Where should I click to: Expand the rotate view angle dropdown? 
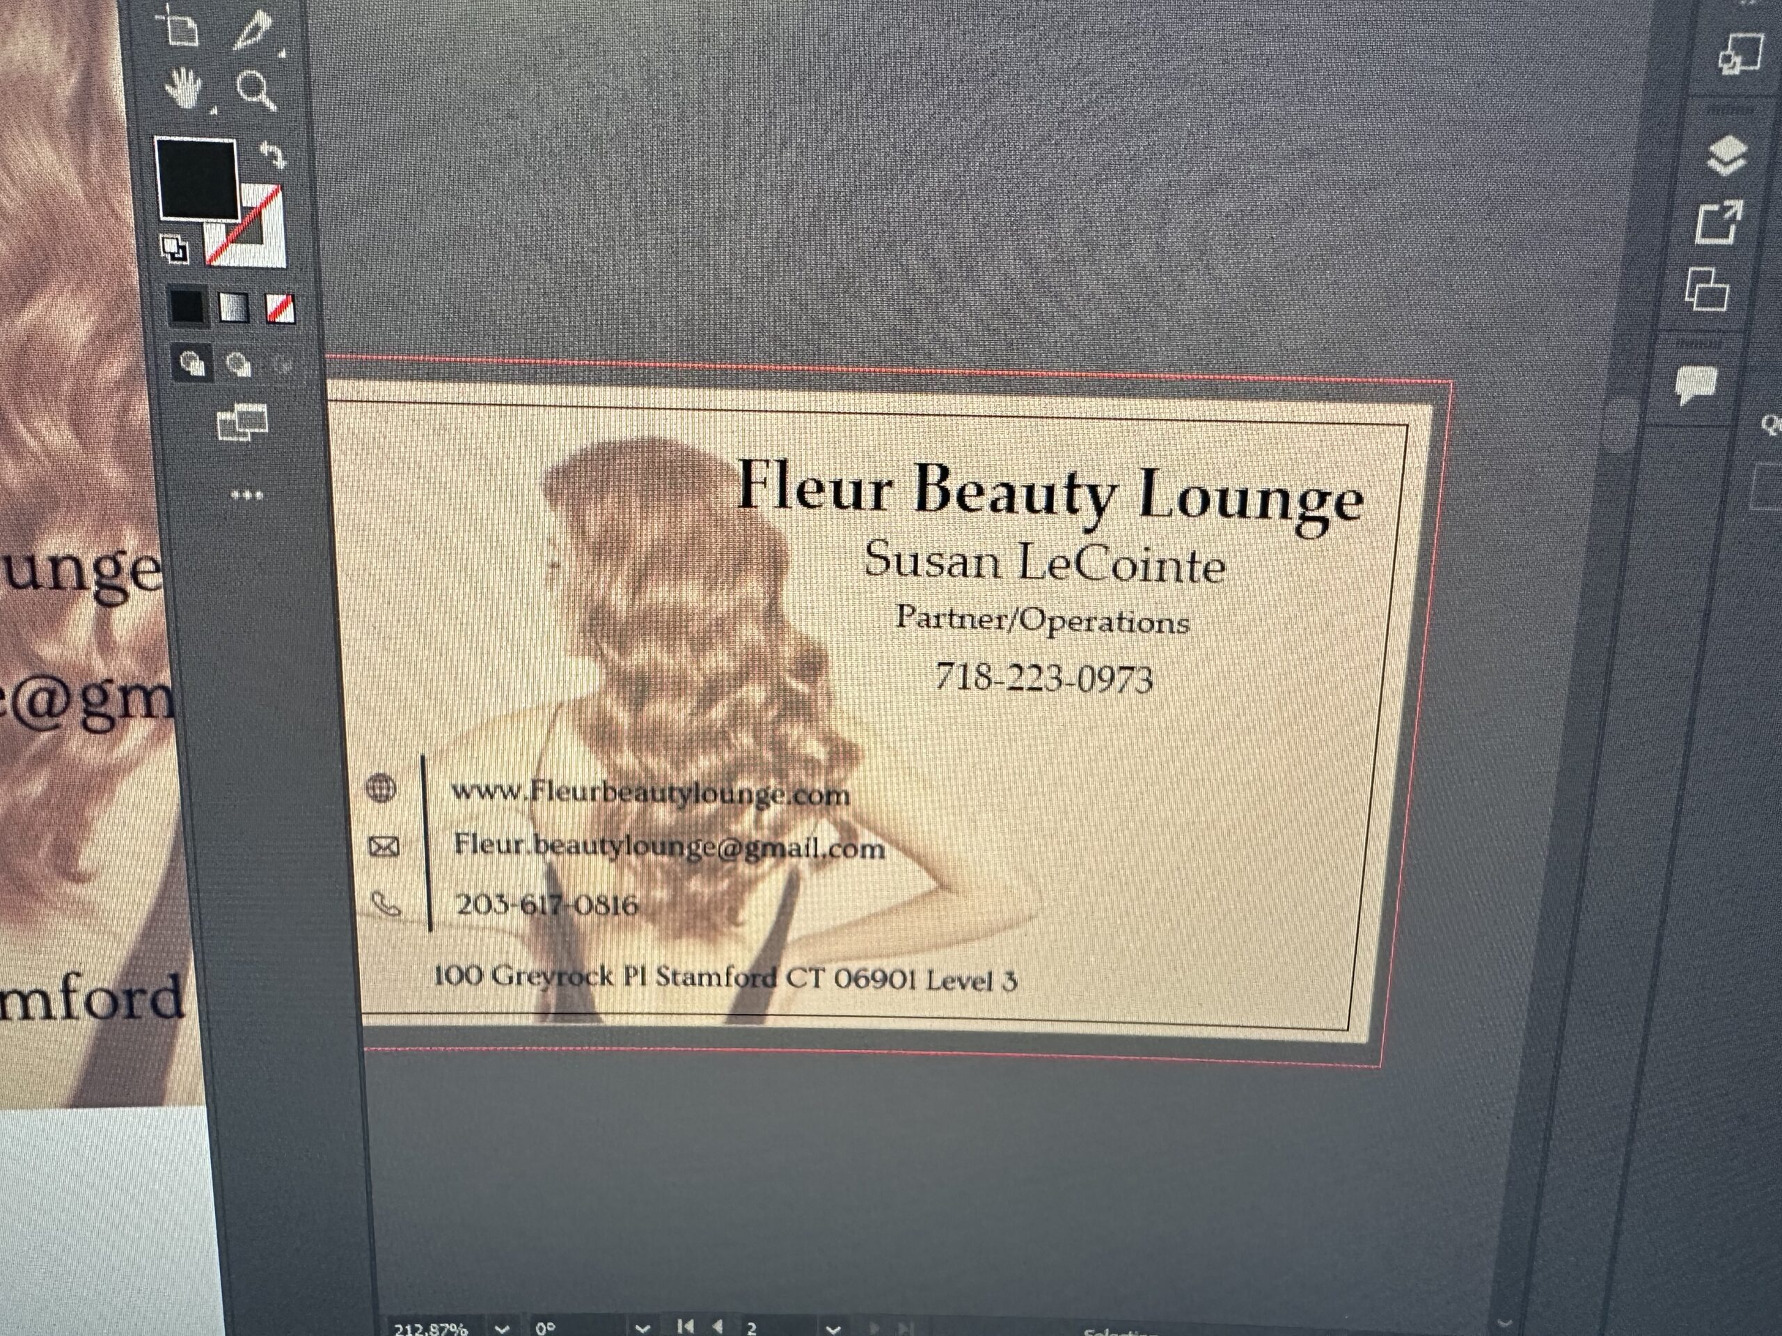(642, 1328)
